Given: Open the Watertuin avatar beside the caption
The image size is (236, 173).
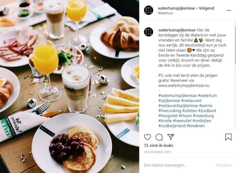Looking at the screenshot, I should pos(149,32).
